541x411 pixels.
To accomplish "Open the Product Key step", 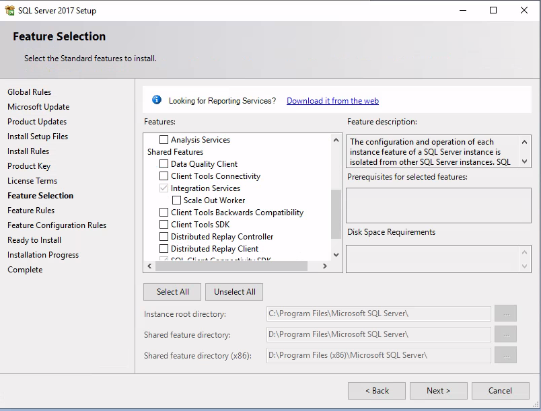I will pyautogui.click(x=29, y=166).
